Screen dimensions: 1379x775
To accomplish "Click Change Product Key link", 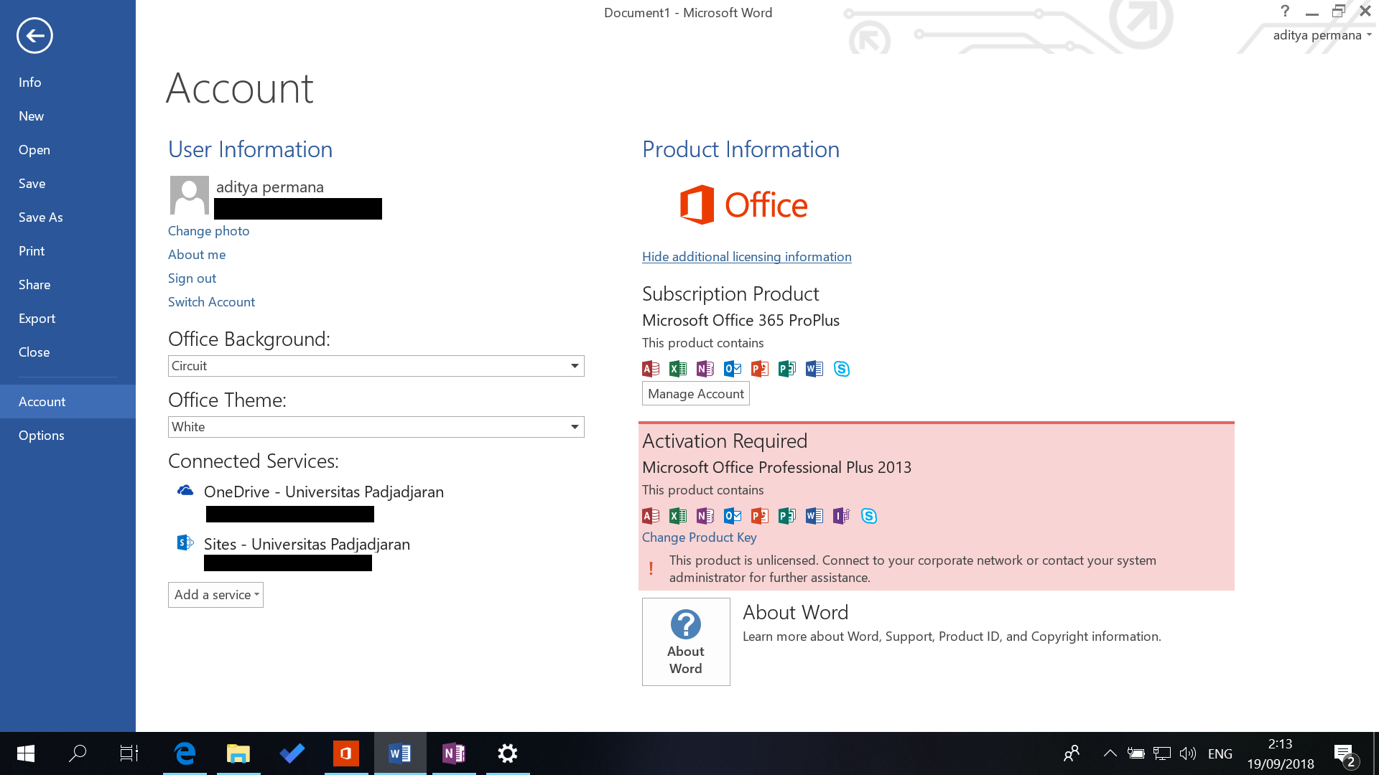I will pyautogui.click(x=699, y=537).
